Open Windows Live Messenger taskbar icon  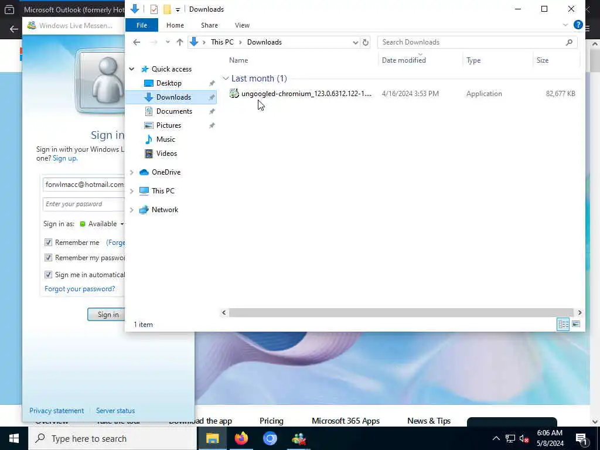(298, 438)
